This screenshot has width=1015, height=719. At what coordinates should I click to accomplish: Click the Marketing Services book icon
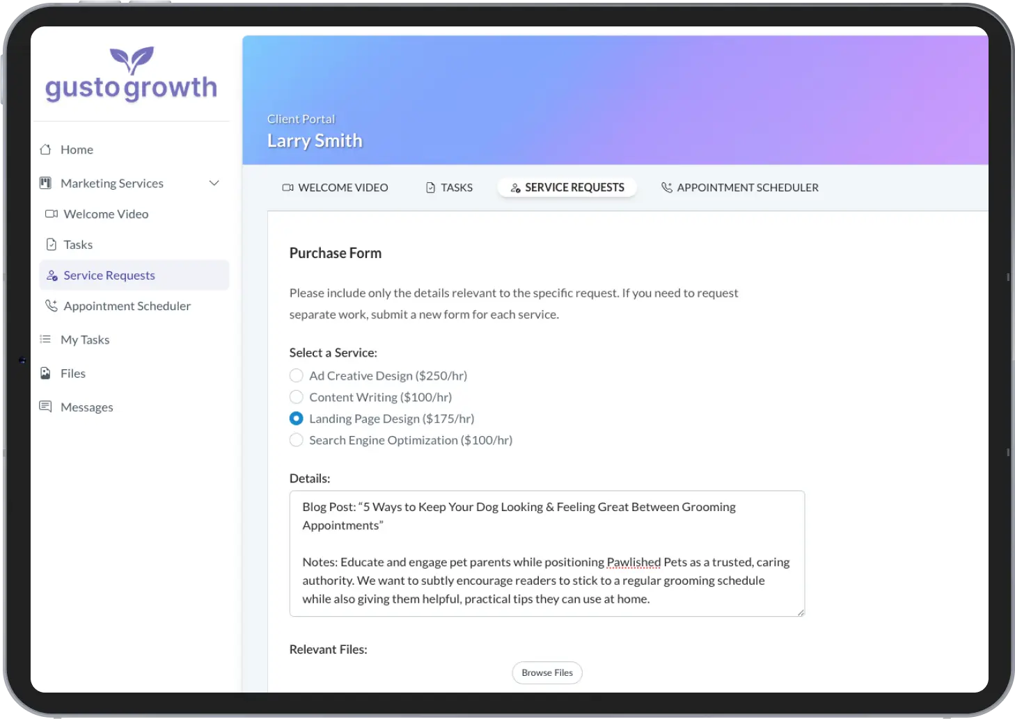46,183
